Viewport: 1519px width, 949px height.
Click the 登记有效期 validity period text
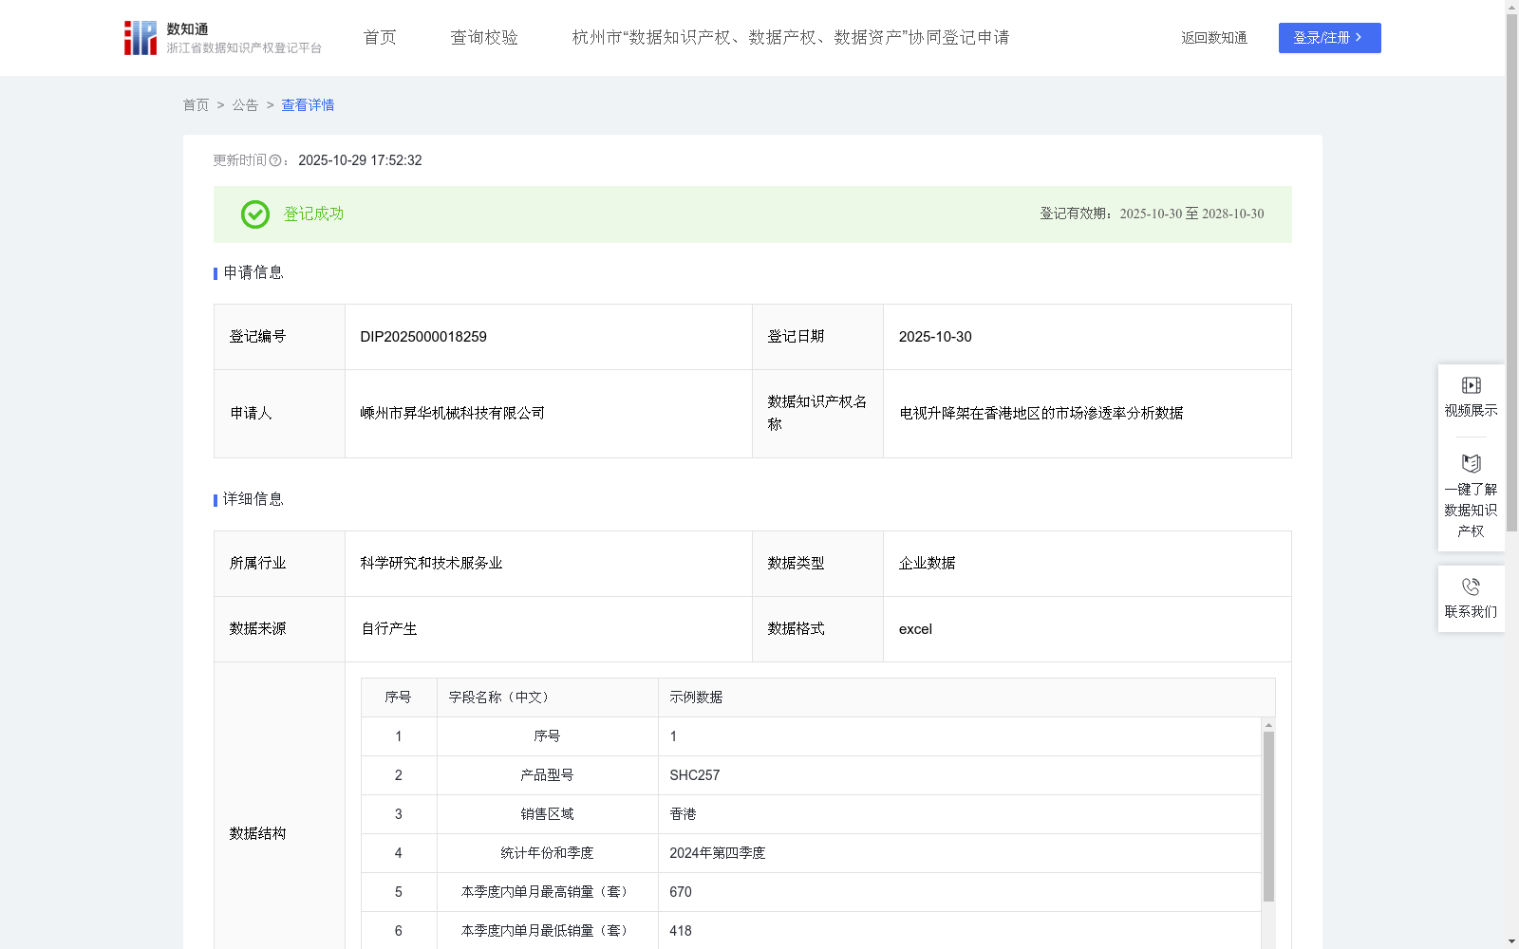pos(1152,214)
